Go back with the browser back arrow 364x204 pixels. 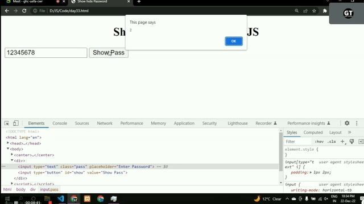[7, 11]
